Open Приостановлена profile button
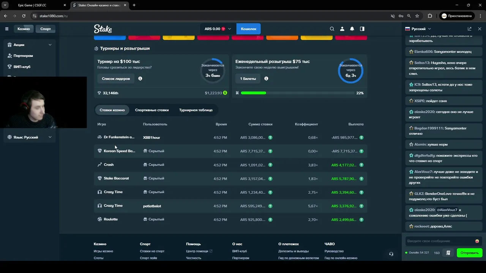Viewport: 486px width, 273px height. pyautogui.click(x=457, y=16)
